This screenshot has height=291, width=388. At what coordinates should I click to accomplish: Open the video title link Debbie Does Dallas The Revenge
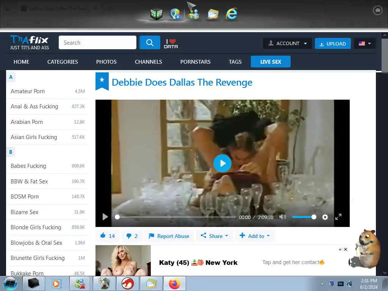[182, 82]
